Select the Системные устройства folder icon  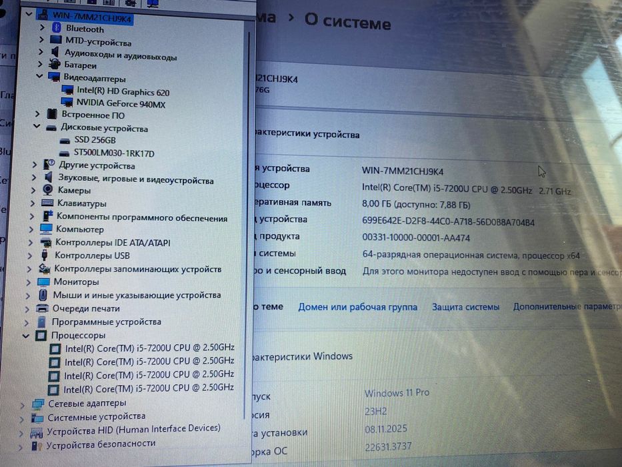(x=37, y=418)
